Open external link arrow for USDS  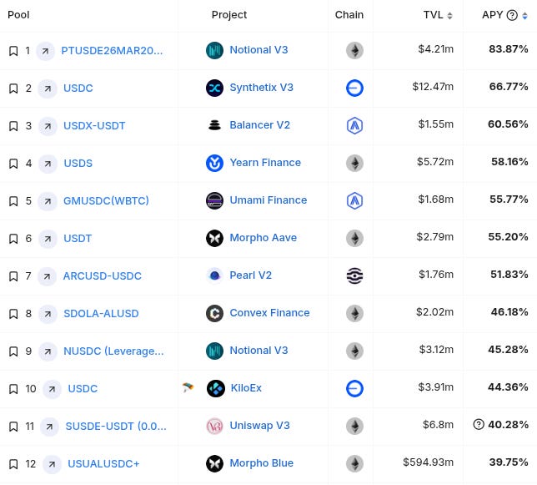[x=48, y=164]
